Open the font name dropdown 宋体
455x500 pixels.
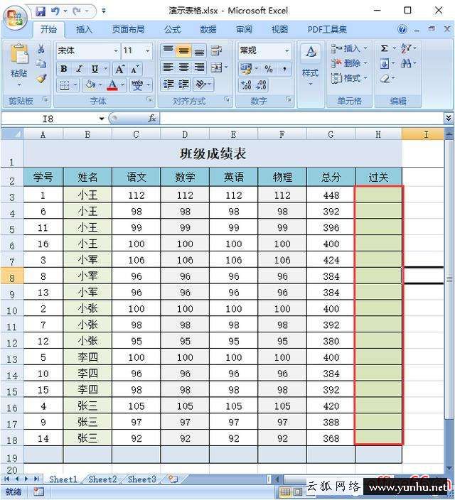116,50
